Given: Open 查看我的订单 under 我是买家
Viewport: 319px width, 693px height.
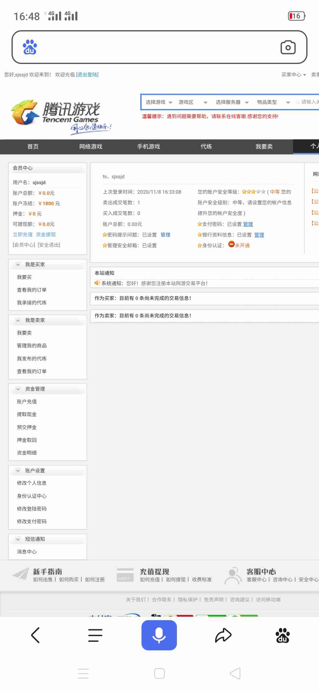Looking at the screenshot, I should pyautogui.click(x=32, y=290).
